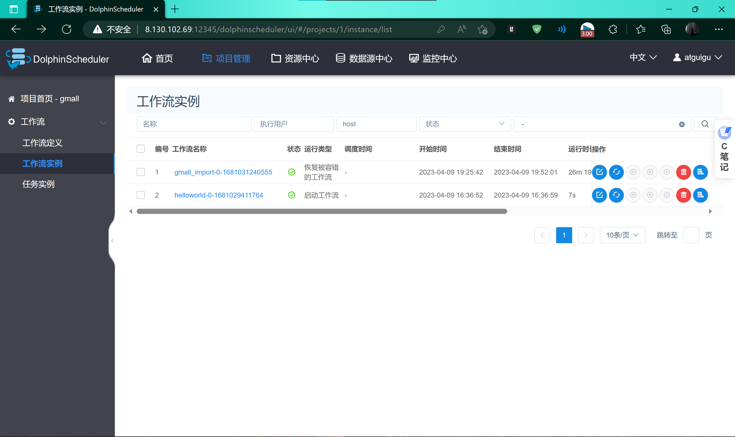Delete the helloworld workflow instance

684,195
